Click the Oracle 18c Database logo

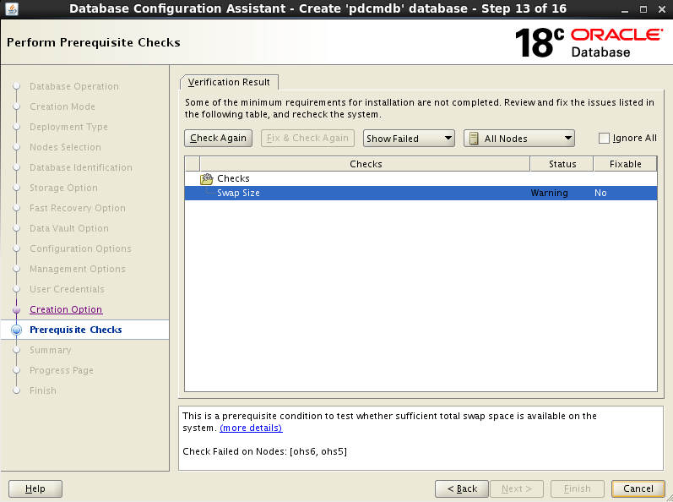click(x=589, y=42)
